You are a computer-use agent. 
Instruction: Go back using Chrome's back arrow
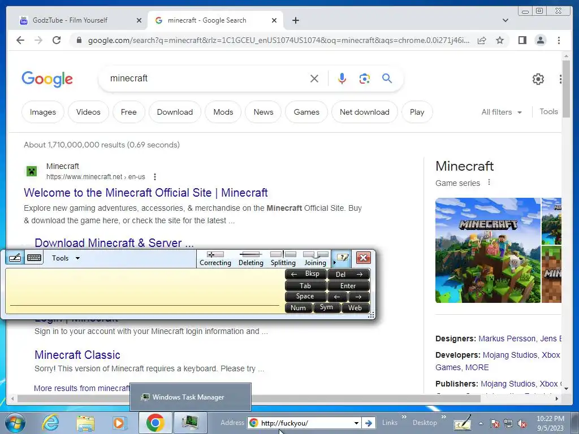point(20,40)
